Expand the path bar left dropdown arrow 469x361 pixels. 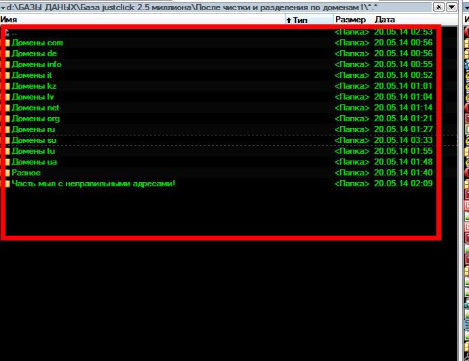pos(3,7)
